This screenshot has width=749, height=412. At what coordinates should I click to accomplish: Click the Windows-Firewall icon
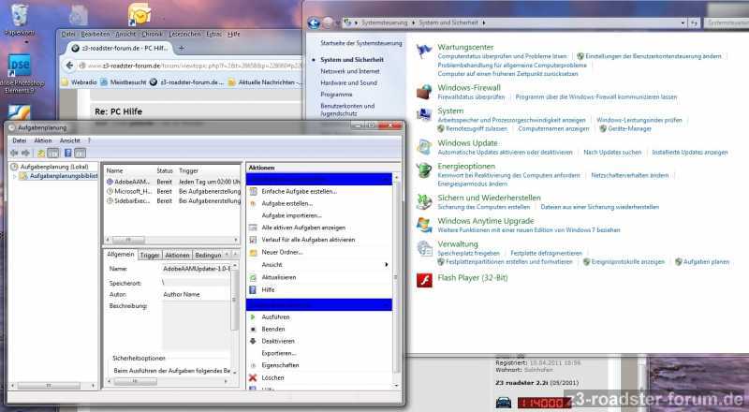(424, 91)
